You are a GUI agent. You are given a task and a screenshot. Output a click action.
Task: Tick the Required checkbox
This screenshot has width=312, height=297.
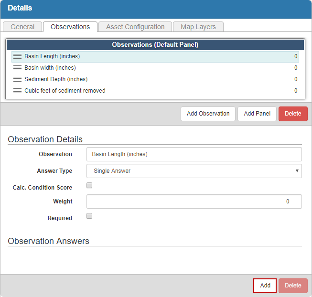(x=89, y=216)
